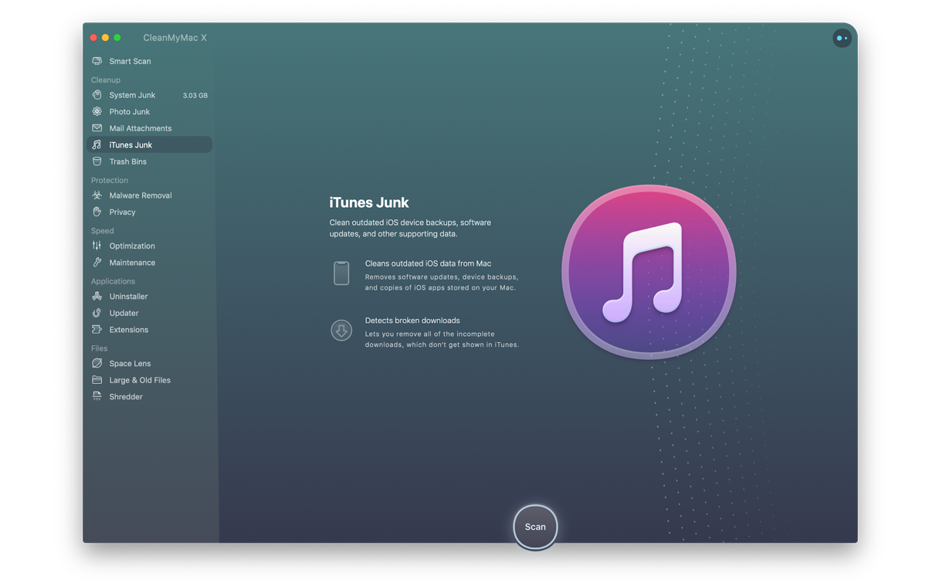Click the 'Detects broken downloads' text

pyautogui.click(x=412, y=321)
